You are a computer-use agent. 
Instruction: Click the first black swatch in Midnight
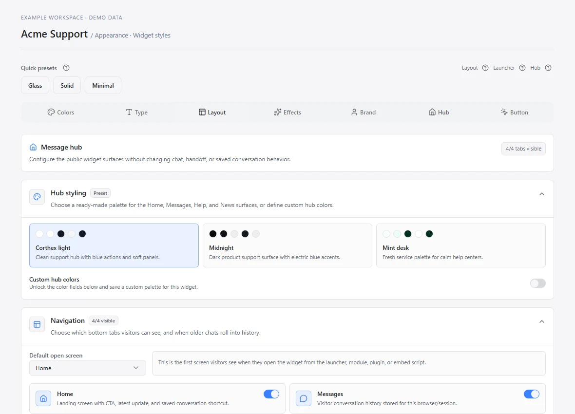(x=212, y=234)
